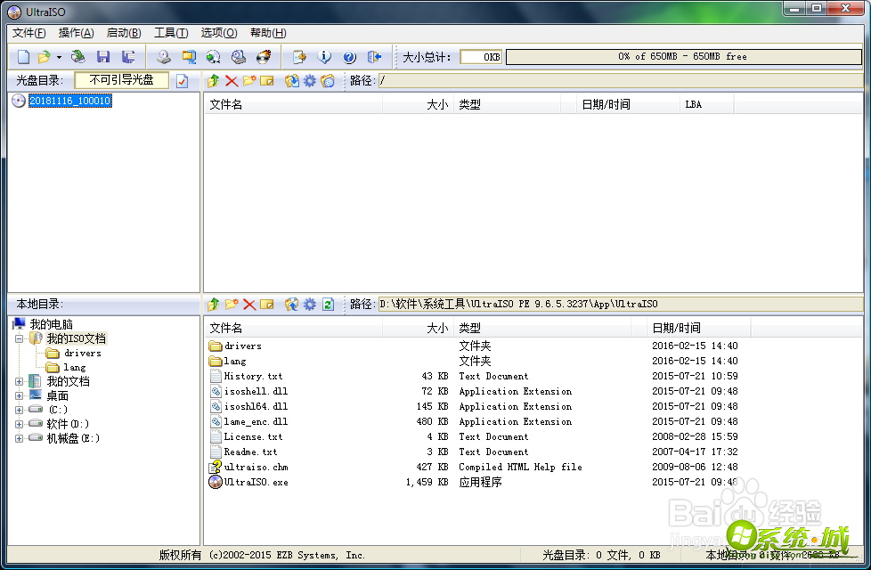
Task: Click the red X delete icon in disc toolbar
Action: click(x=231, y=79)
